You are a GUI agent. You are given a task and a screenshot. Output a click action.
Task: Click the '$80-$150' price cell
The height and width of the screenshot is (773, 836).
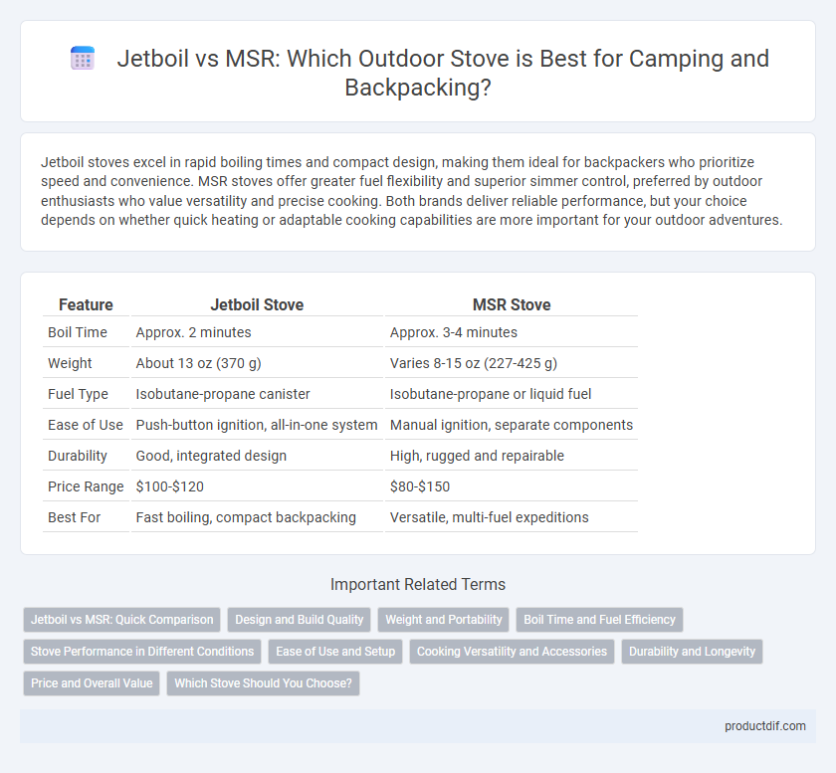512,486
